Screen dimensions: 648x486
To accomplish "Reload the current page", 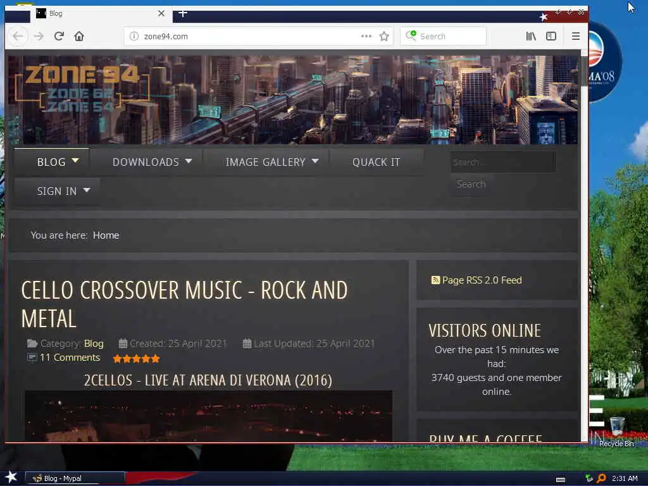I will tap(59, 36).
